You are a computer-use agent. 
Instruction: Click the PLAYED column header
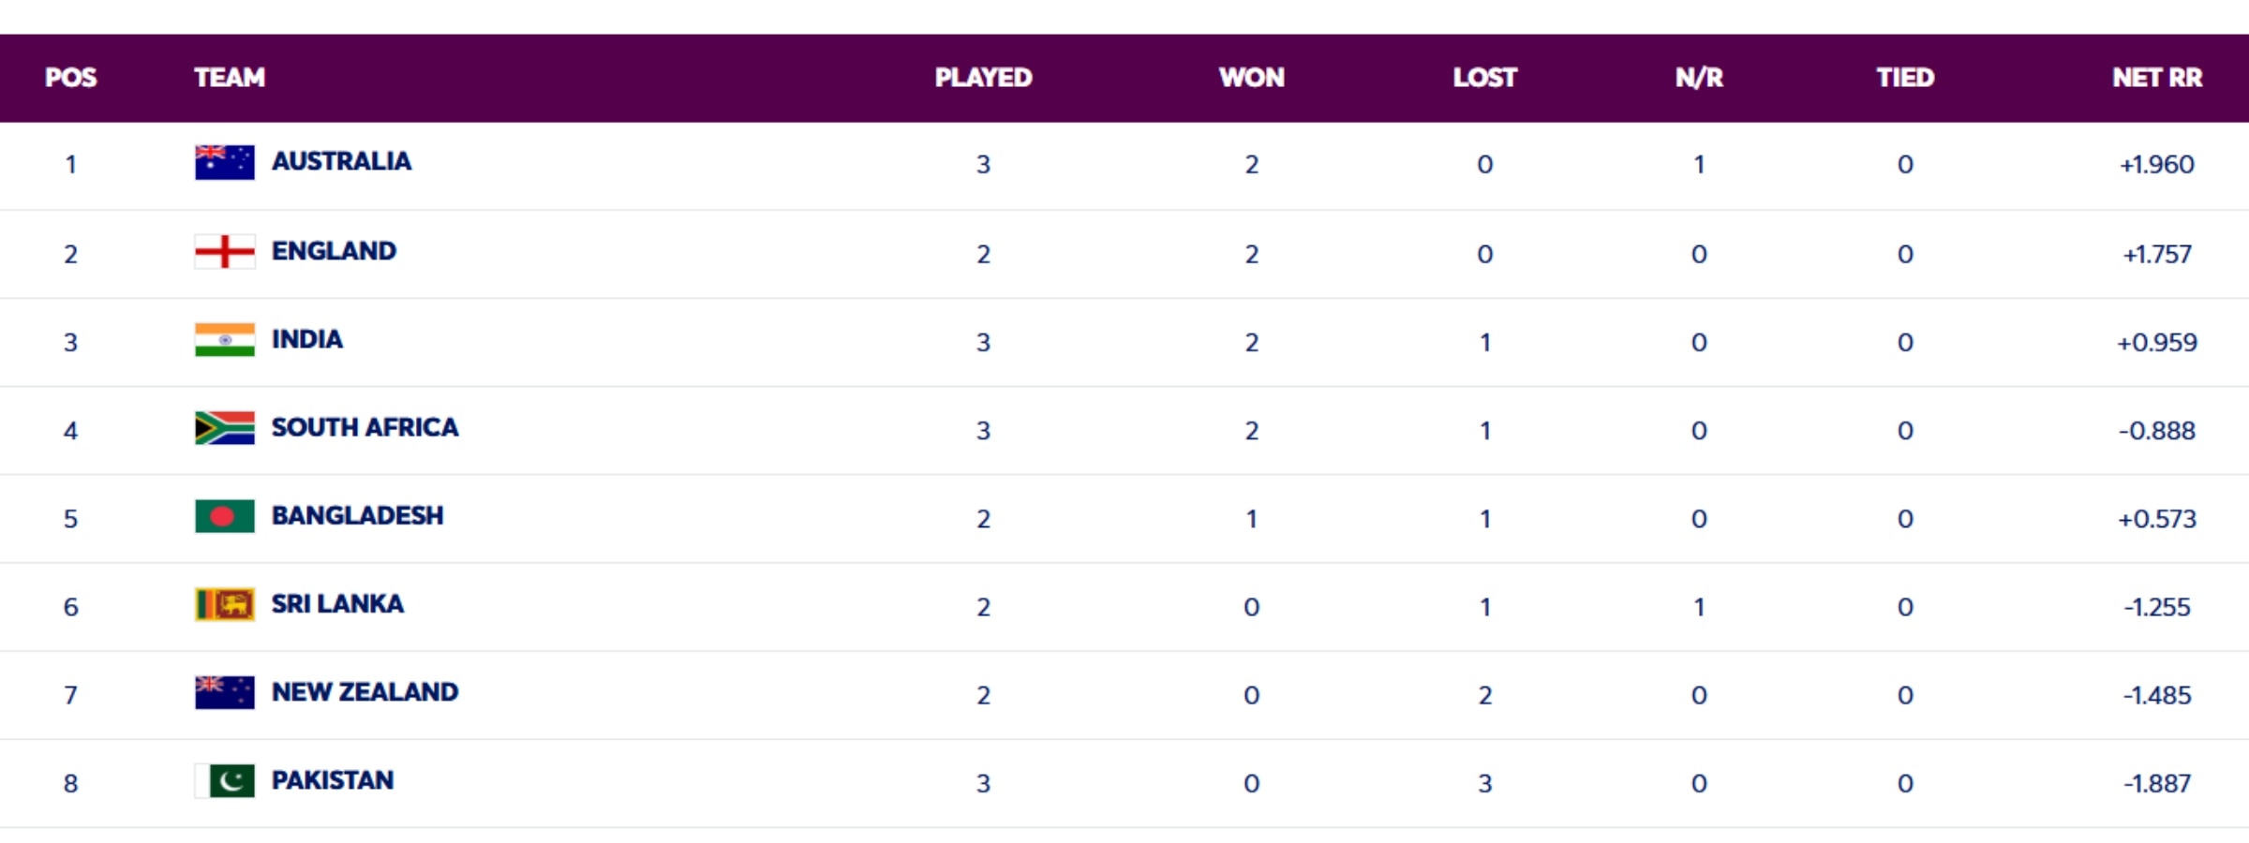coord(983,78)
